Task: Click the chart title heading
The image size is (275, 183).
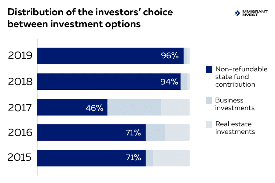Action: click(x=90, y=18)
